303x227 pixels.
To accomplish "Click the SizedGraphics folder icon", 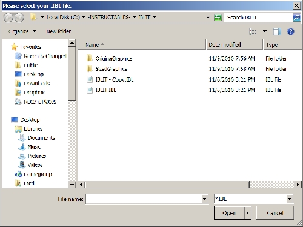I will pos(90,69).
